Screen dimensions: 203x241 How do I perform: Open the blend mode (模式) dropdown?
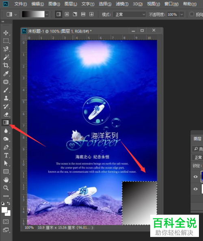(130, 15)
